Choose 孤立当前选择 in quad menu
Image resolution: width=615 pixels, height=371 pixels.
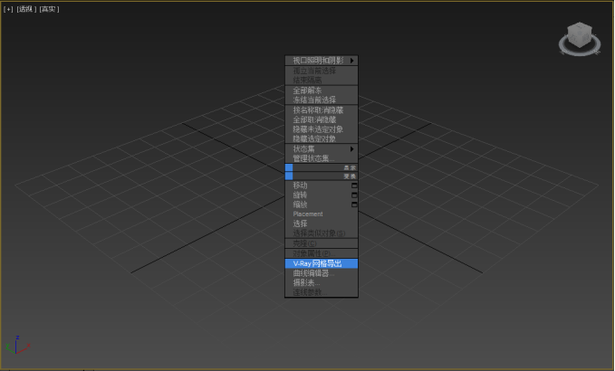click(x=322, y=71)
